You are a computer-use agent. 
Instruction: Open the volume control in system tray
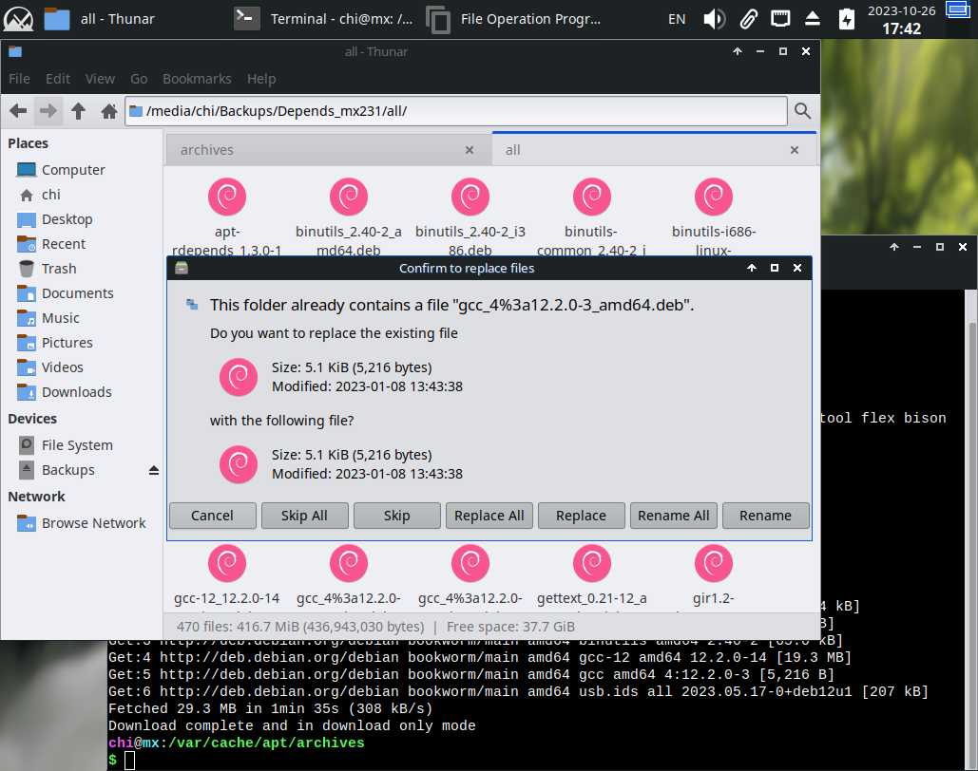pyautogui.click(x=714, y=19)
